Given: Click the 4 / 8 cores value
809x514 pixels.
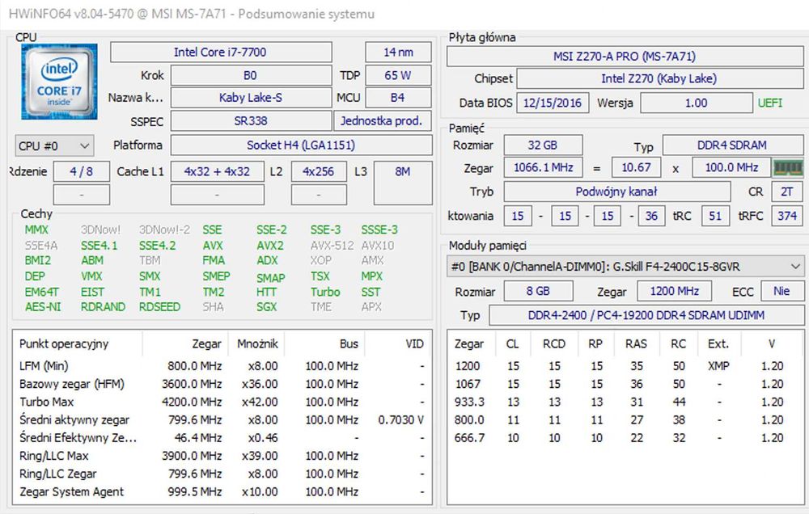Looking at the screenshot, I should [82, 171].
